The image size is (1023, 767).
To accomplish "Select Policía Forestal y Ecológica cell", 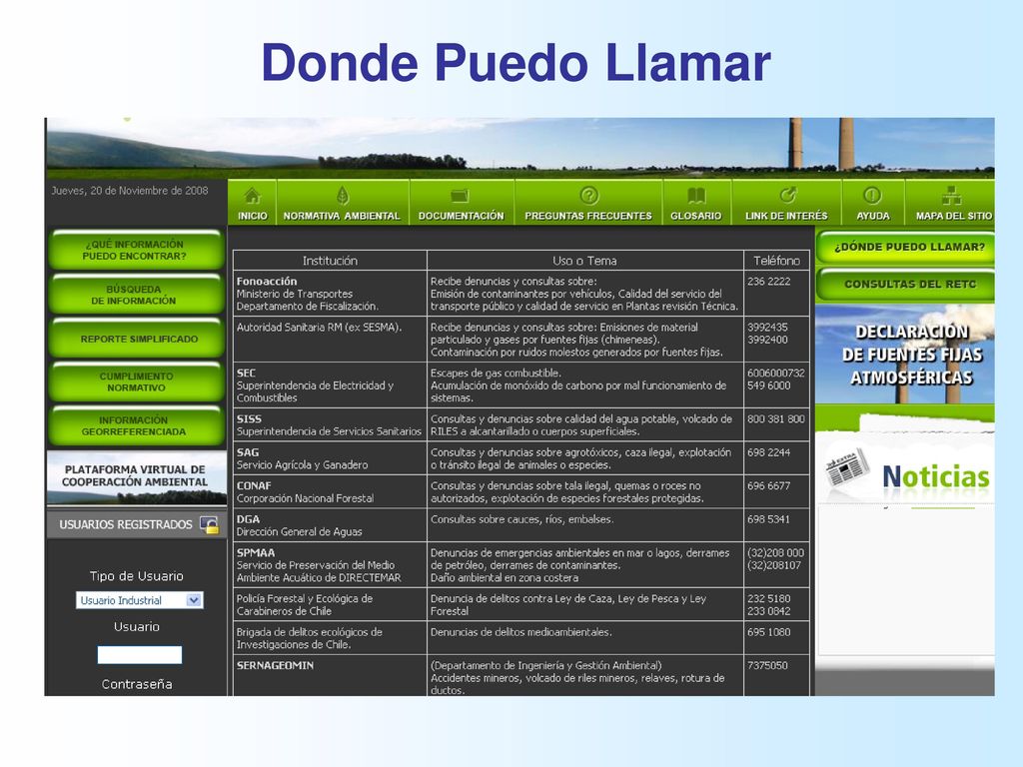I will pos(330,604).
